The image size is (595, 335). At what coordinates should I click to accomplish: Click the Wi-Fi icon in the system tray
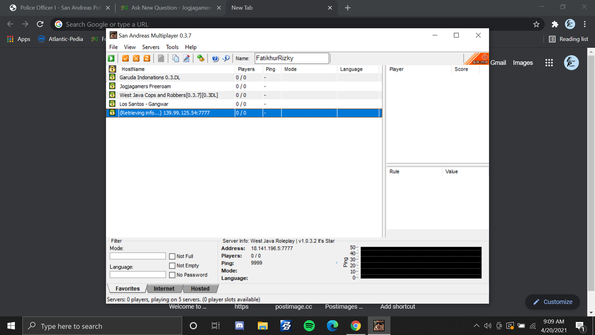(533, 326)
